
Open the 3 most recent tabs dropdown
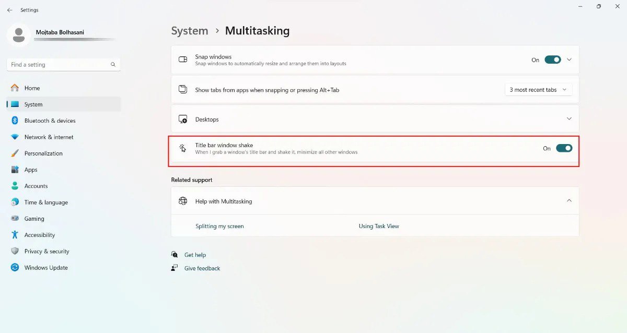pyautogui.click(x=538, y=90)
